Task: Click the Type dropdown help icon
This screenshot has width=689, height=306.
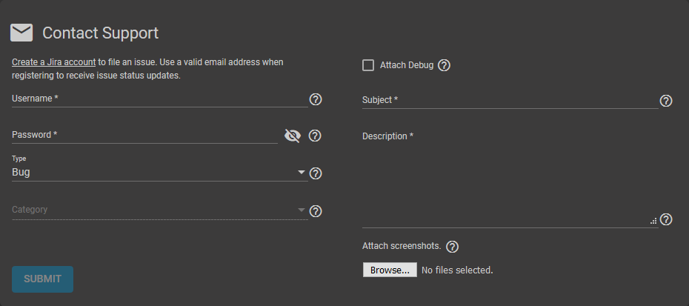Action: tap(316, 173)
